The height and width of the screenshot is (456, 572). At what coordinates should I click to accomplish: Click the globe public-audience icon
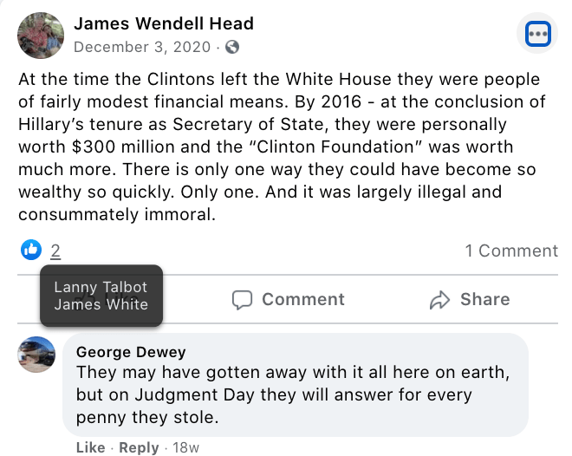point(232,48)
